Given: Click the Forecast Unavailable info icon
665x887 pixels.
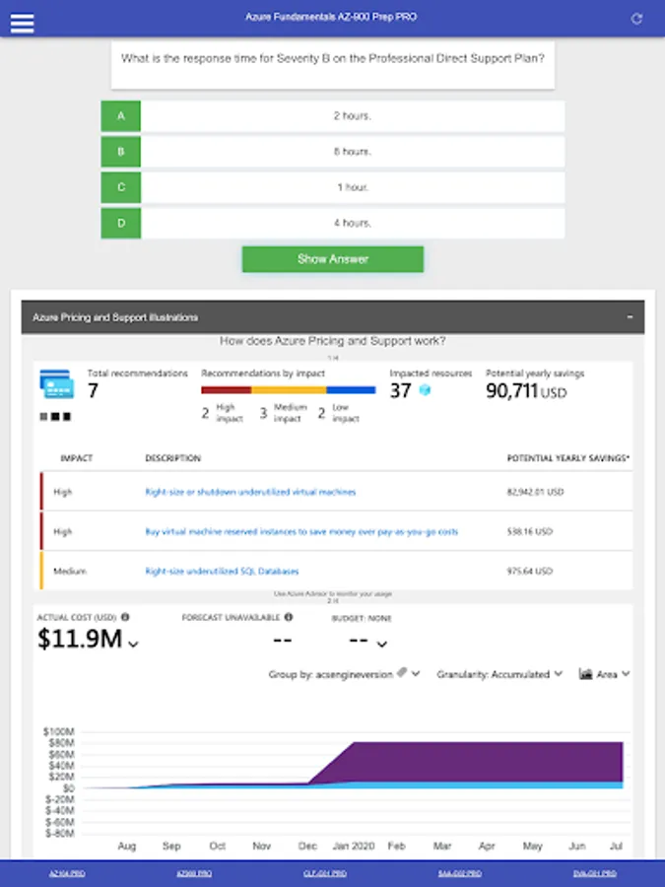Looking at the screenshot, I should [x=289, y=617].
